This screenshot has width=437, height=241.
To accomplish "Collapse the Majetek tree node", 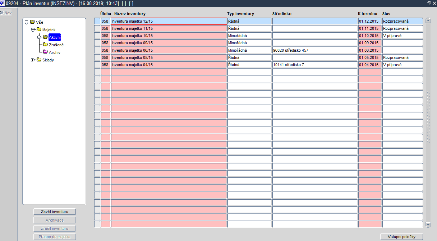I will tap(33, 29).
